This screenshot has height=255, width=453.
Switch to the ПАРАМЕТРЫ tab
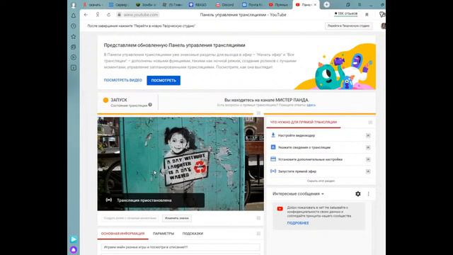pyautogui.click(x=164, y=234)
